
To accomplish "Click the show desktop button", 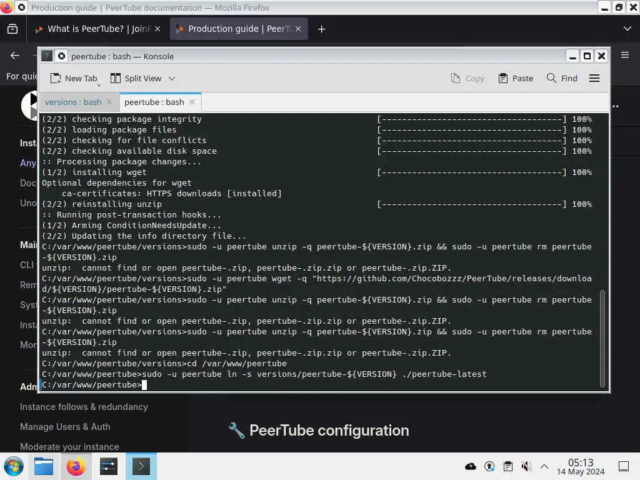I will coord(624,466).
